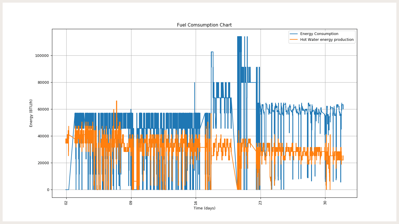Click the tallest blue consumption spike

(239, 37)
